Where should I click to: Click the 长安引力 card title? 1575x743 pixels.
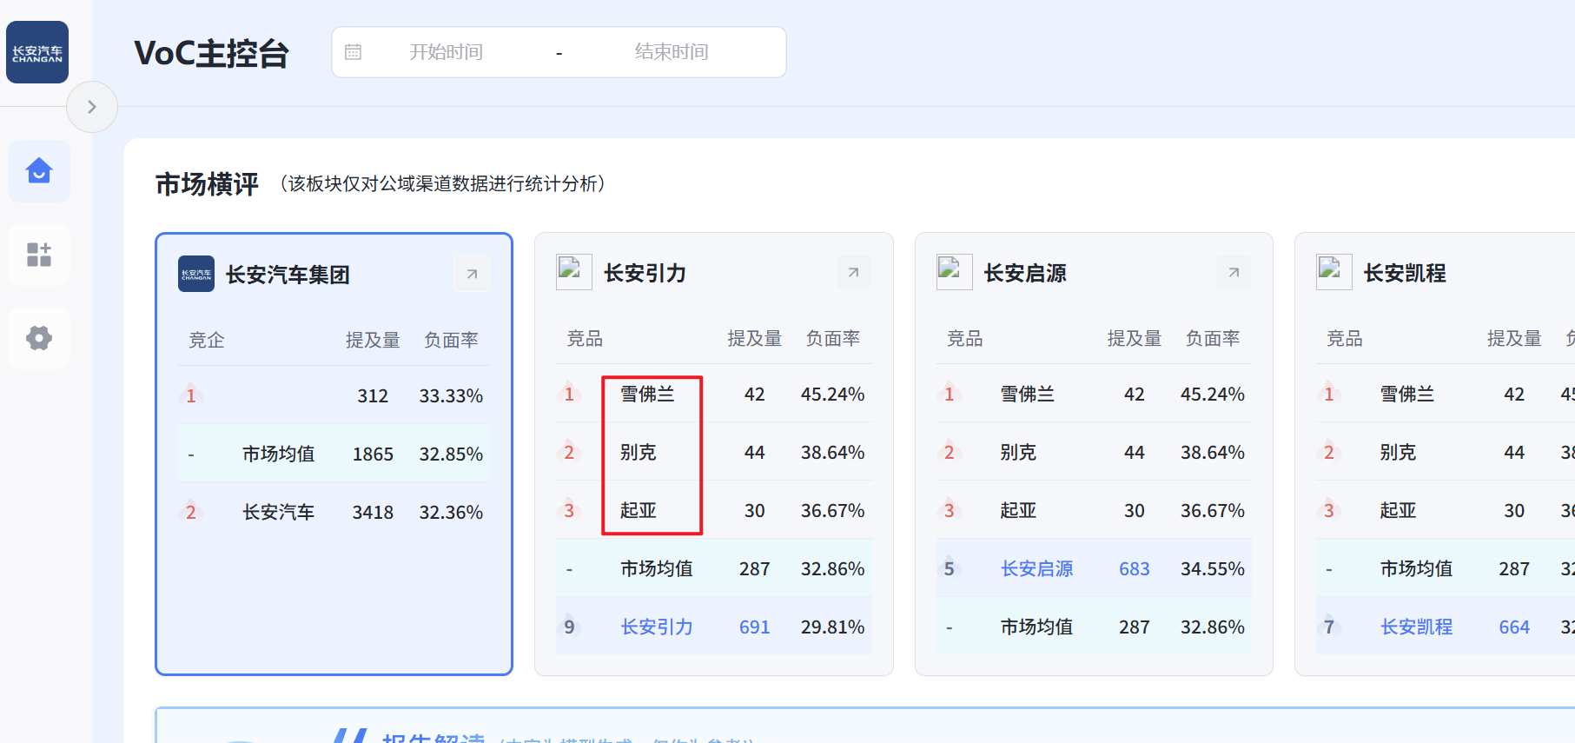[645, 273]
